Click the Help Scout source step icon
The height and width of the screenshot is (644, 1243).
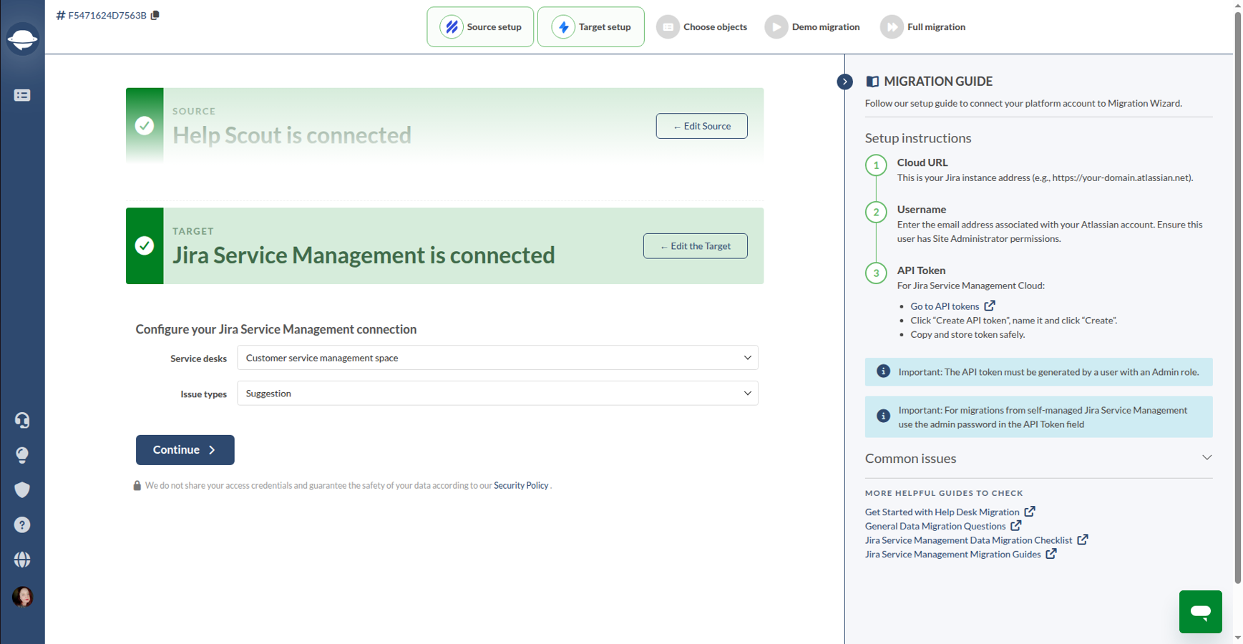(x=452, y=27)
